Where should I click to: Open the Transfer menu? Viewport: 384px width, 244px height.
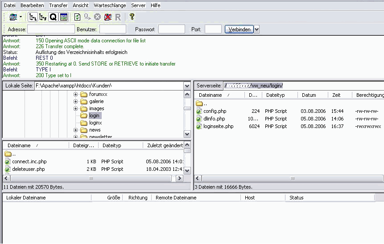point(58,5)
